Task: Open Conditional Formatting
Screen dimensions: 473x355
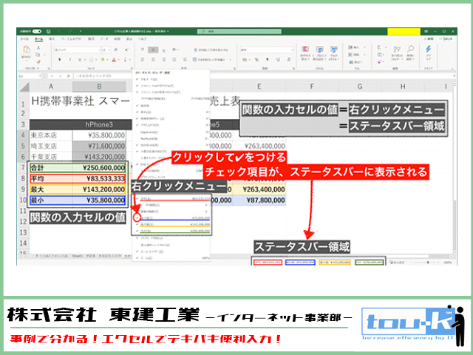Action: point(305,53)
